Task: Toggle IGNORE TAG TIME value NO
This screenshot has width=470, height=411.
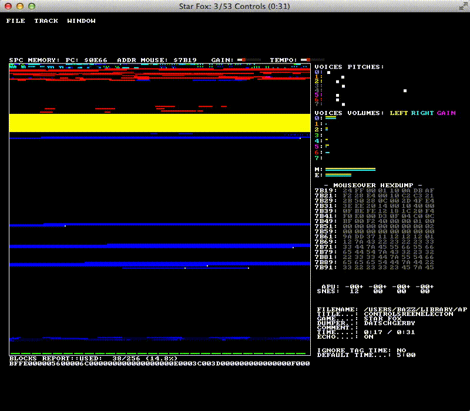Action: click(x=401, y=350)
